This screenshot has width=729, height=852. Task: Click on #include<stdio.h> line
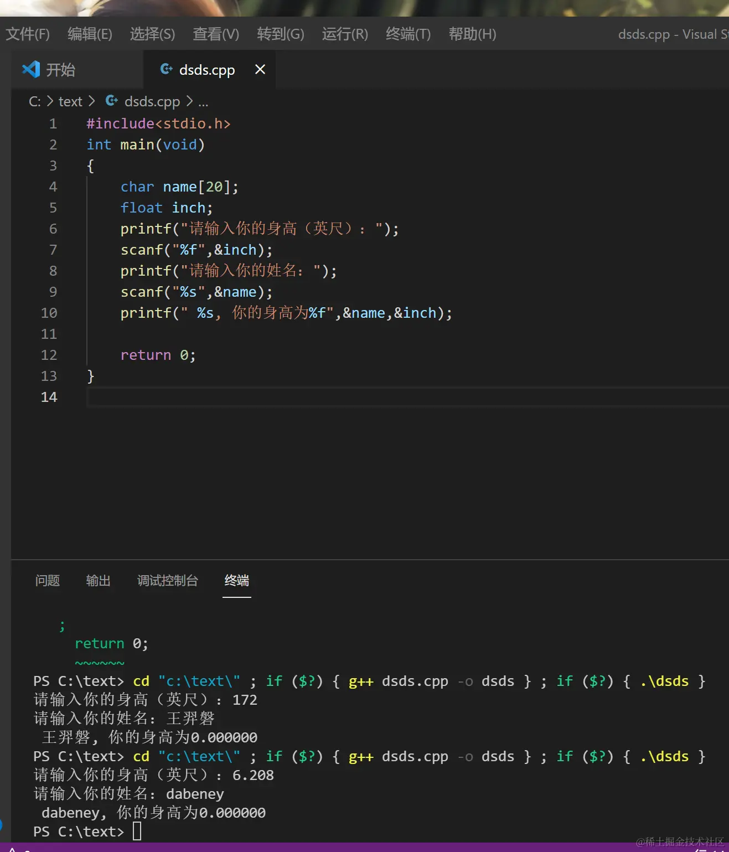click(158, 123)
